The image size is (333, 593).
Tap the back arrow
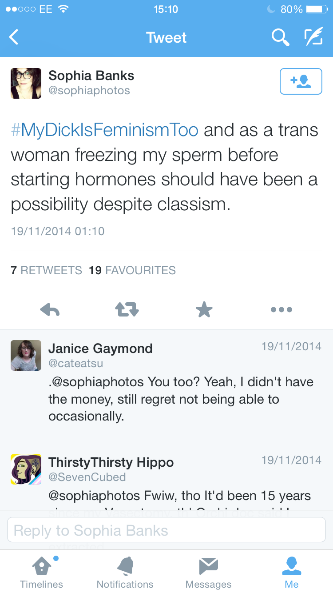14,37
